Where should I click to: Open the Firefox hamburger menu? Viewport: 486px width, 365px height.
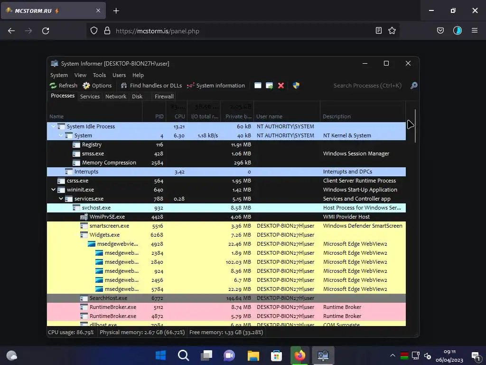tap(475, 30)
